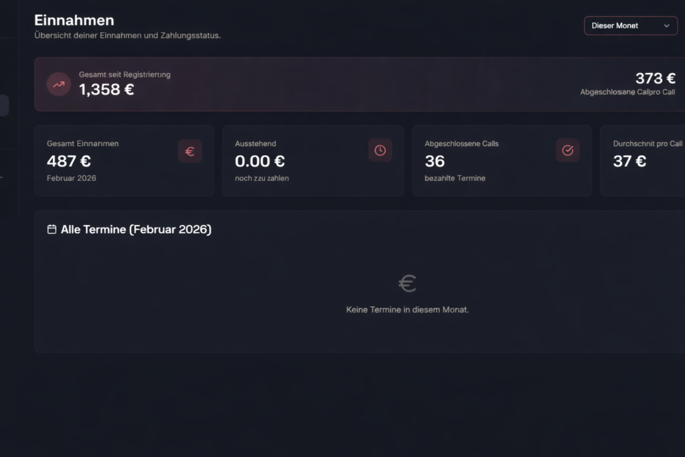685x457 pixels.
Task: Click the 373 € value in the banner
Action: [655, 78]
